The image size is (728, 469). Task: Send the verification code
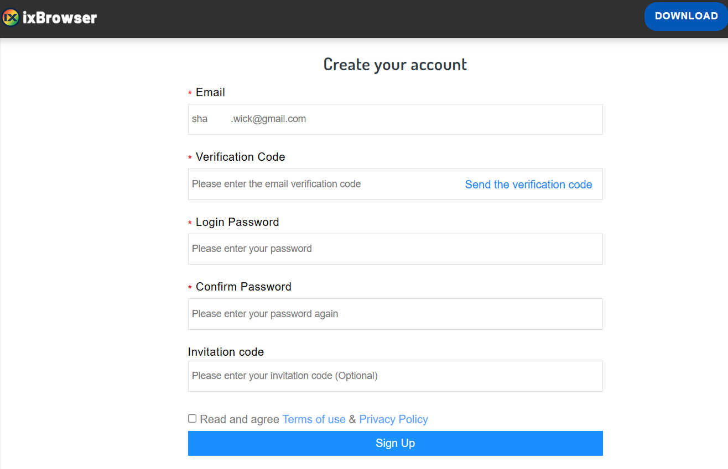pos(528,185)
